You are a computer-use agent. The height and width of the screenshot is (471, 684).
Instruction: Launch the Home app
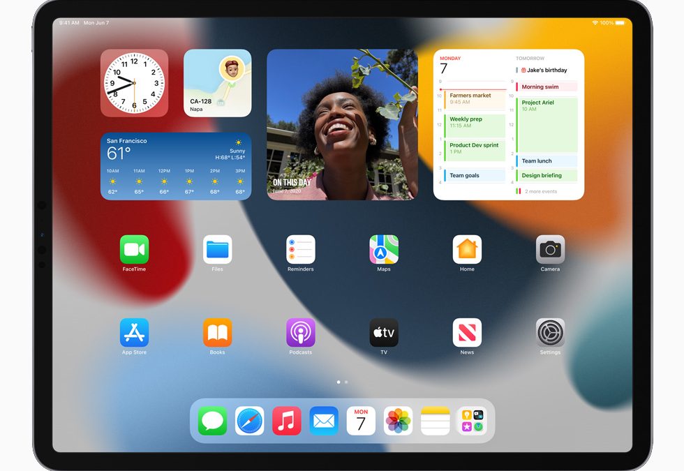(x=467, y=249)
